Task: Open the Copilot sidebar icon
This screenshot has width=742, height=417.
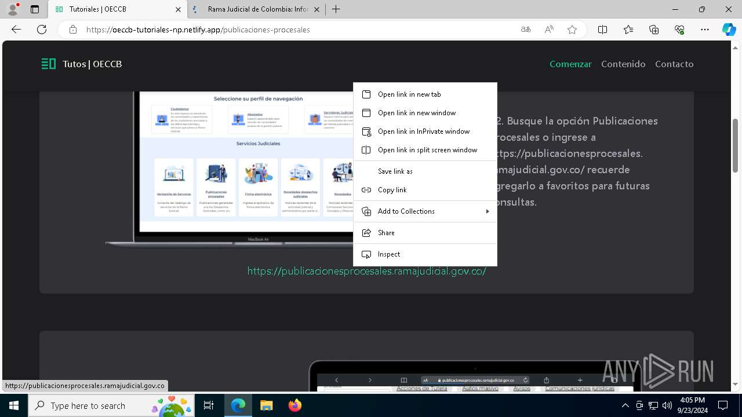Action: coord(729,30)
